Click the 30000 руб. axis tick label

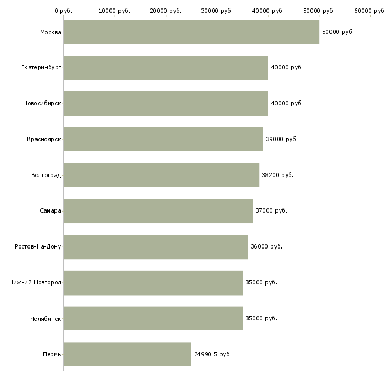click(x=217, y=10)
